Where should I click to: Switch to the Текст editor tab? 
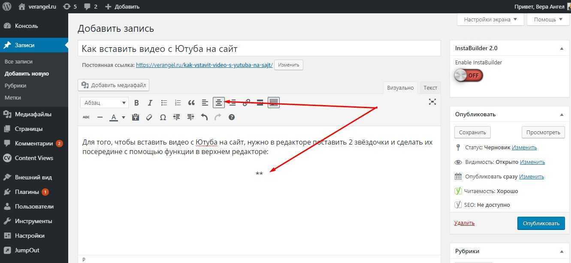coord(430,88)
